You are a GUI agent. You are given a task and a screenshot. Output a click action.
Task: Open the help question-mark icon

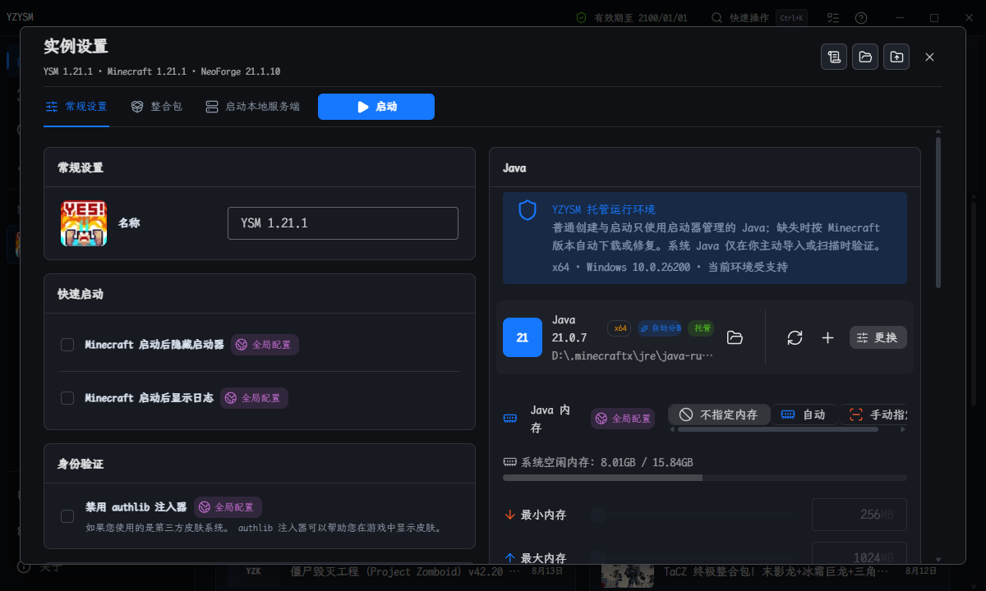(x=861, y=17)
